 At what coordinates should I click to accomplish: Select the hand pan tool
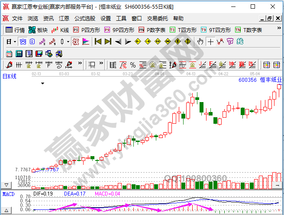coord(200,42)
